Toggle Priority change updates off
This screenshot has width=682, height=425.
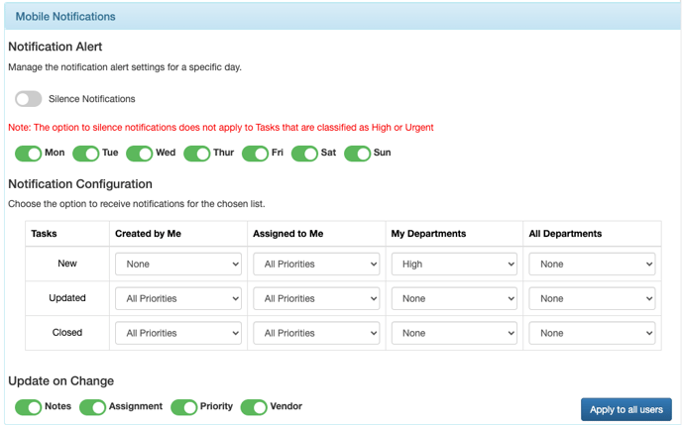(x=184, y=407)
